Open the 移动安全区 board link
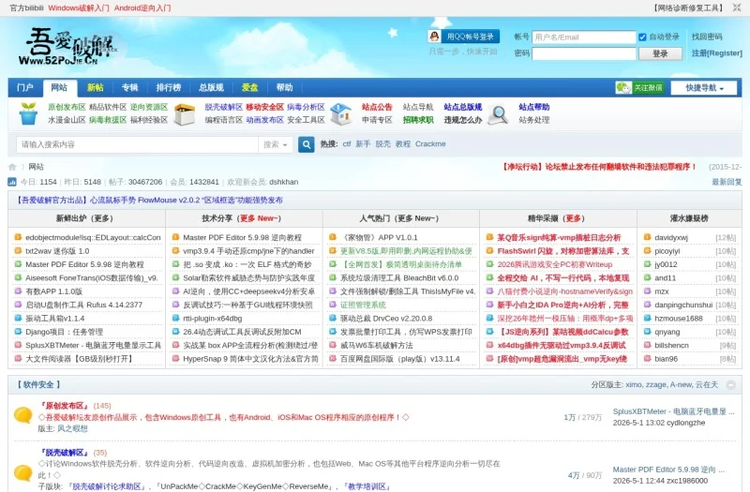Image resolution: width=750 pixels, height=492 pixels. coord(265,107)
